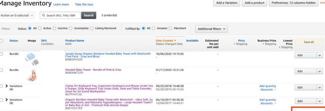Screen dimensions: 325x111
Task: Click the Date Created sort arrow
Action: pyautogui.click(x=175, y=41)
